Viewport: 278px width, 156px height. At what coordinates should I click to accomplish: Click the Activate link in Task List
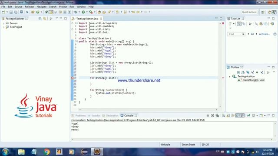[x=264, y=34]
